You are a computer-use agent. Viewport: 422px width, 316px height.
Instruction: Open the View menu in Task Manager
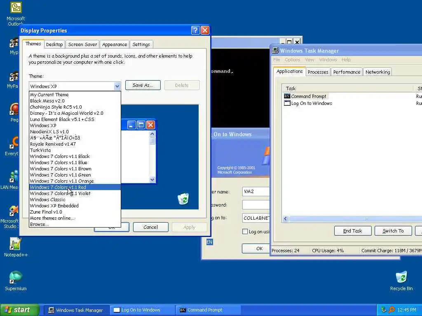[309, 60]
